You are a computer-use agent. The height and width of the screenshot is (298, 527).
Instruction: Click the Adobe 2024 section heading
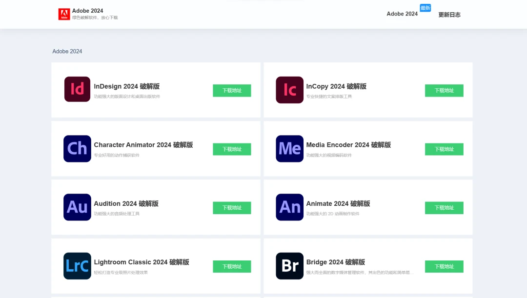67,51
